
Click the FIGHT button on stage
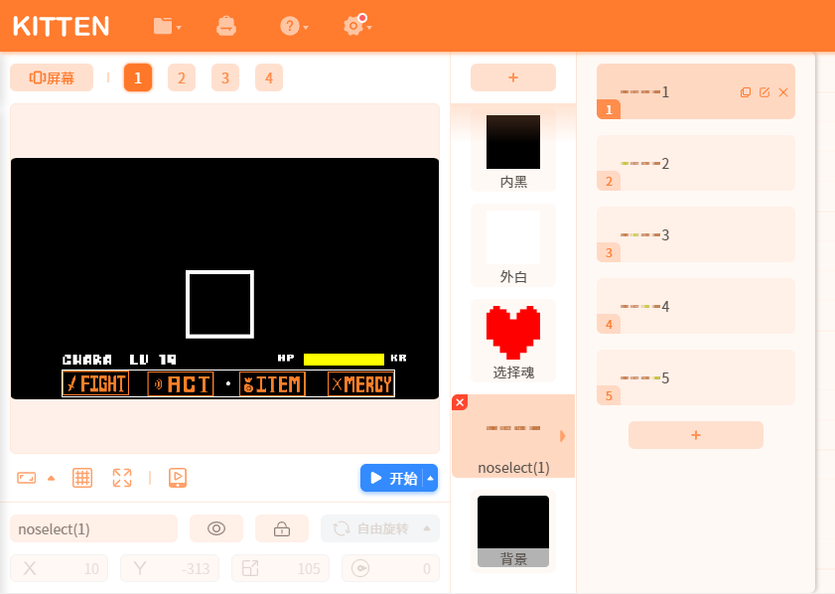point(96,384)
